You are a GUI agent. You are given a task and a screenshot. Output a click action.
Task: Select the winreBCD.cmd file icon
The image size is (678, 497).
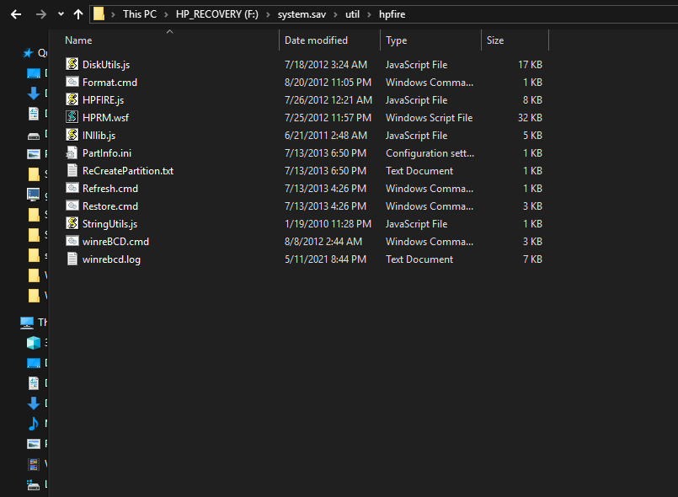click(x=72, y=242)
